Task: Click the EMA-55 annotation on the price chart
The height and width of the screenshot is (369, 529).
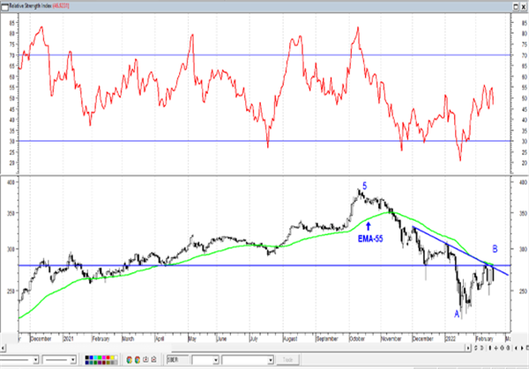Action: pos(370,239)
